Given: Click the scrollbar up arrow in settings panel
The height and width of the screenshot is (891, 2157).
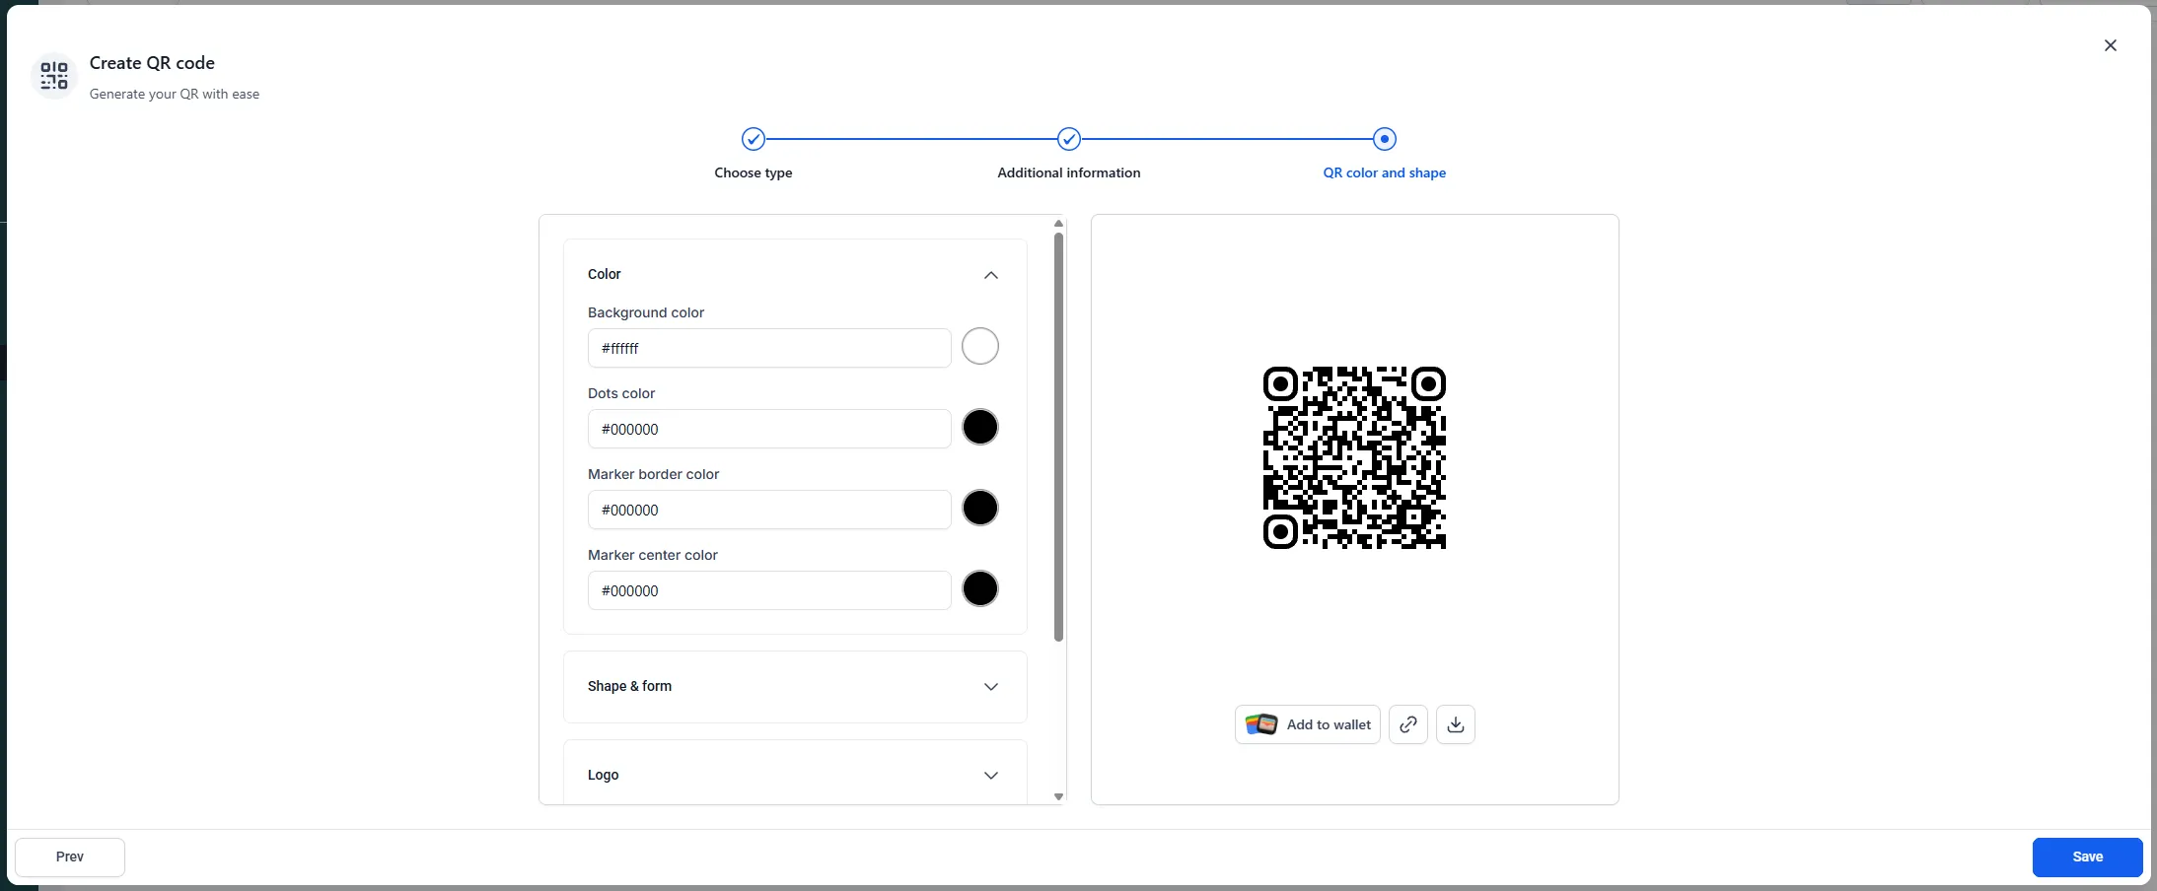Looking at the screenshot, I should [x=1058, y=224].
